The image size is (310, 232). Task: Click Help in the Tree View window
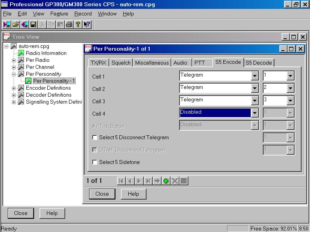point(52,213)
